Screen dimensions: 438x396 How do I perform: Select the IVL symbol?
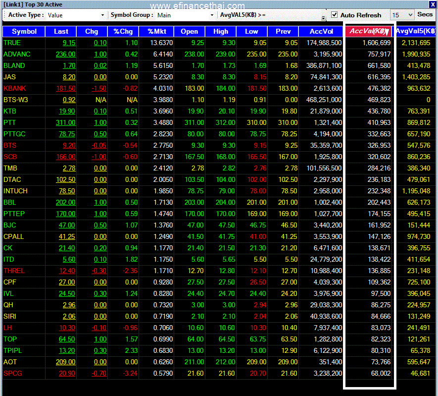(8, 293)
